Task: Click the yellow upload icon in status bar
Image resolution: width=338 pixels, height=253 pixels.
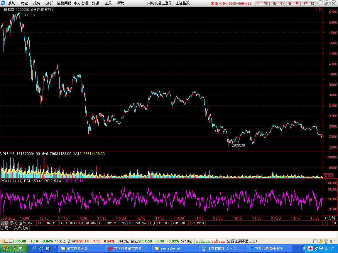Action: pos(321,241)
